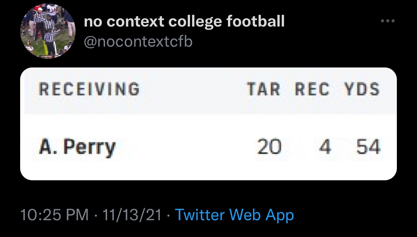
Task: Select the word football in the display name
Action: pos(256,22)
